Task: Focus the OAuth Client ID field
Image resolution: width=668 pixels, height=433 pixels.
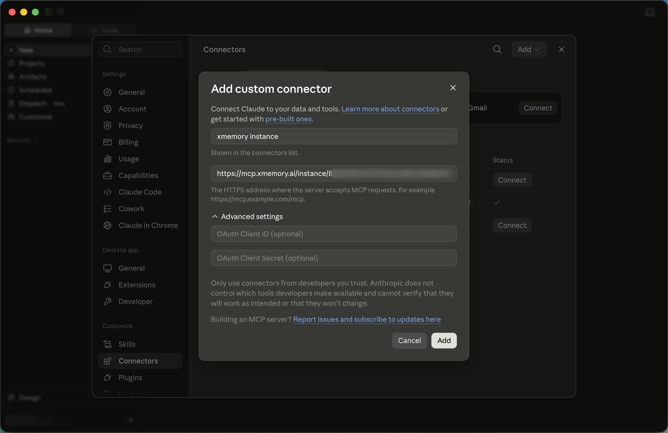Action: point(334,234)
